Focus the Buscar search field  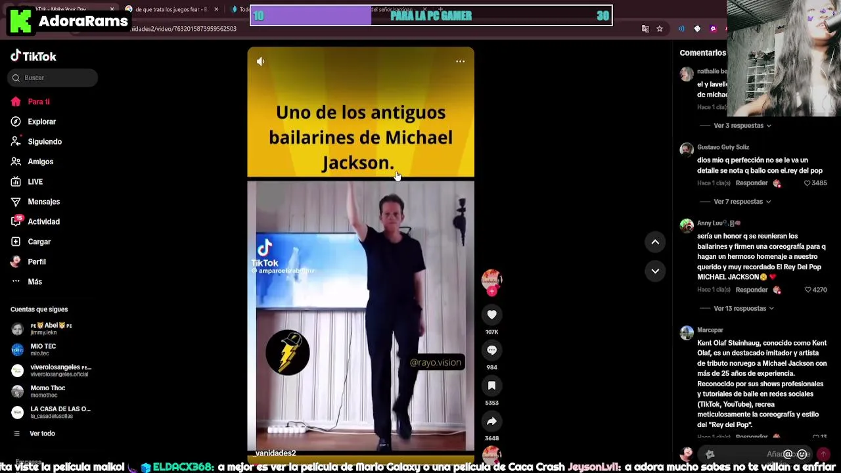53,78
